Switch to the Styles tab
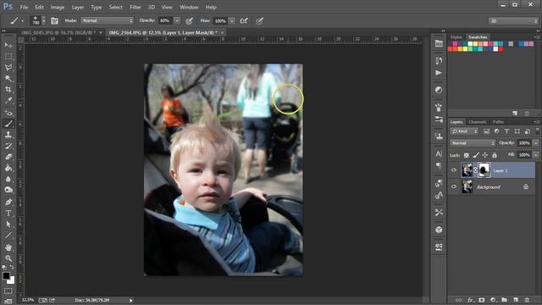542x305 pixels. pyautogui.click(x=456, y=37)
